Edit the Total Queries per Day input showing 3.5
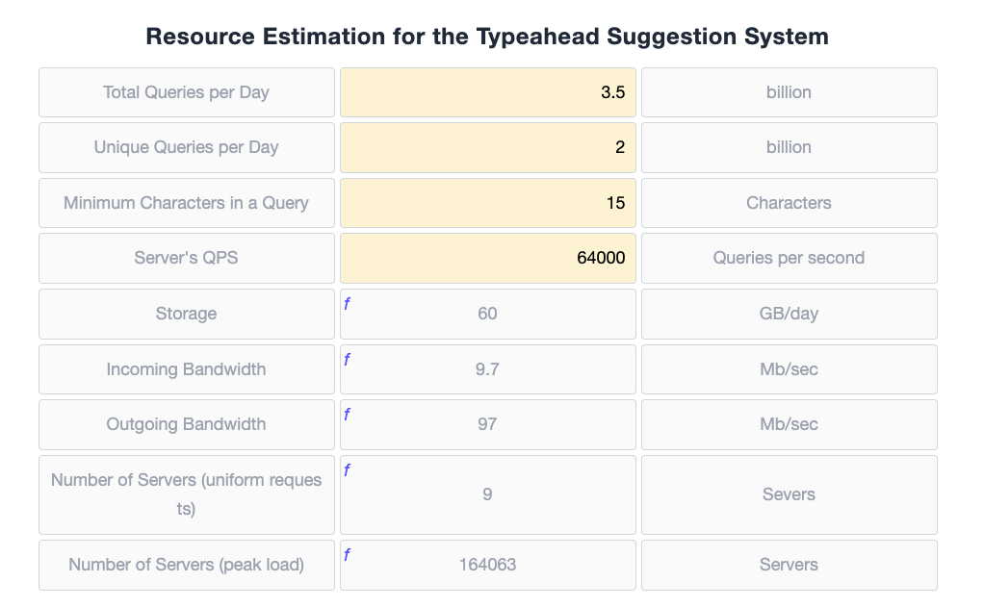Viewport: 984px width, 607px height. [x=487, y=92]
